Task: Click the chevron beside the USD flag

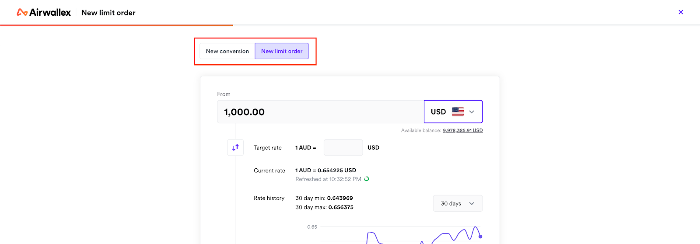Action: click(472, 112)
